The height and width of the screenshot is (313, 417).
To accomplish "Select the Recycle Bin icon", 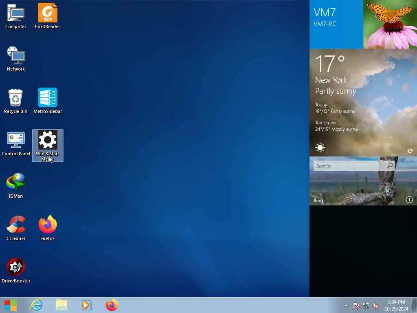I will coord(16,101).
